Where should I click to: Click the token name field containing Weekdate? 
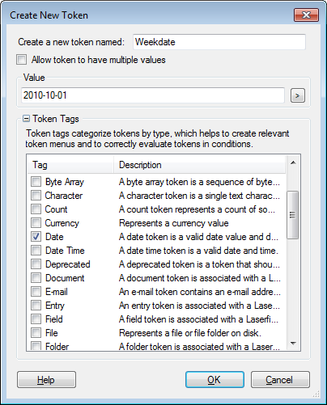tap(219, 42)
